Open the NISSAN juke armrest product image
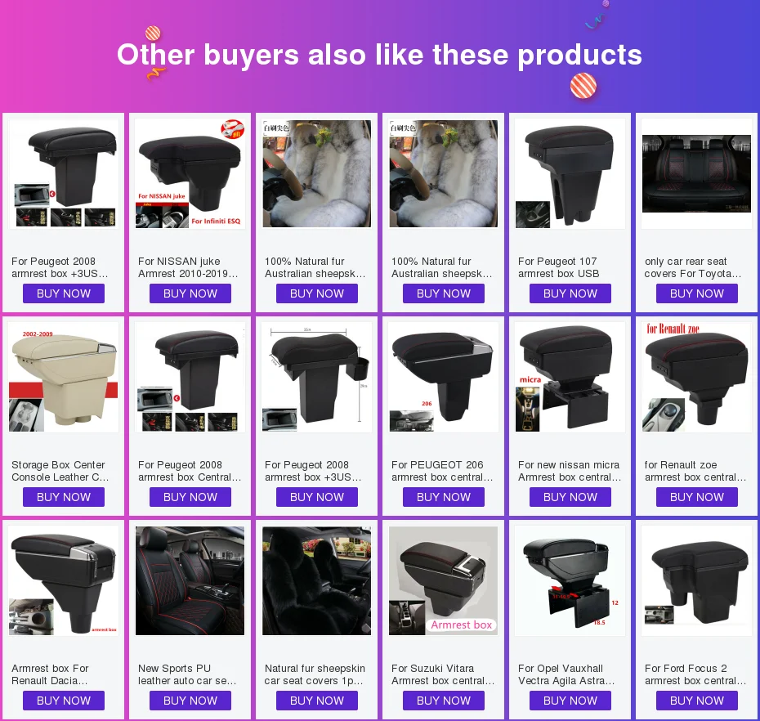Image resolution: width=760 pixels, height=721 pixels. tap(190, 173)
